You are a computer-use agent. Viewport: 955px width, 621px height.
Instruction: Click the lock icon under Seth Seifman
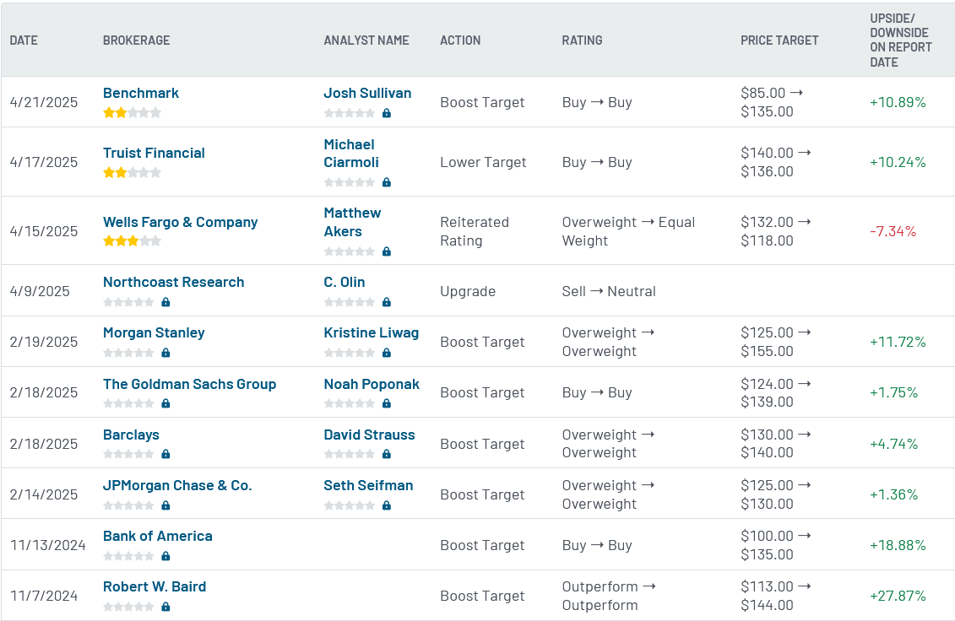point(386,505)
